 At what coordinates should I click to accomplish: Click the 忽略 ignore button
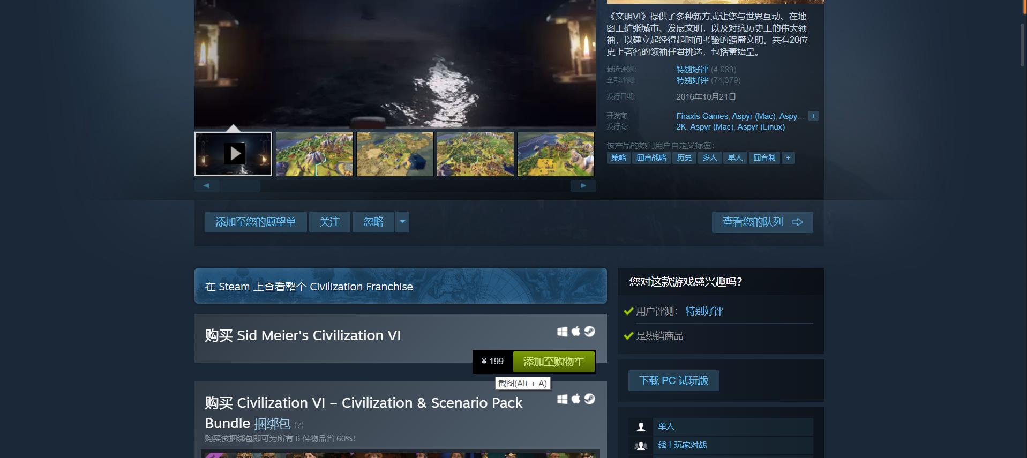tap(373, 222)
